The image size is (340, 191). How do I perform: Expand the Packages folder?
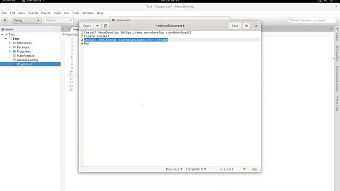(10, 47)
